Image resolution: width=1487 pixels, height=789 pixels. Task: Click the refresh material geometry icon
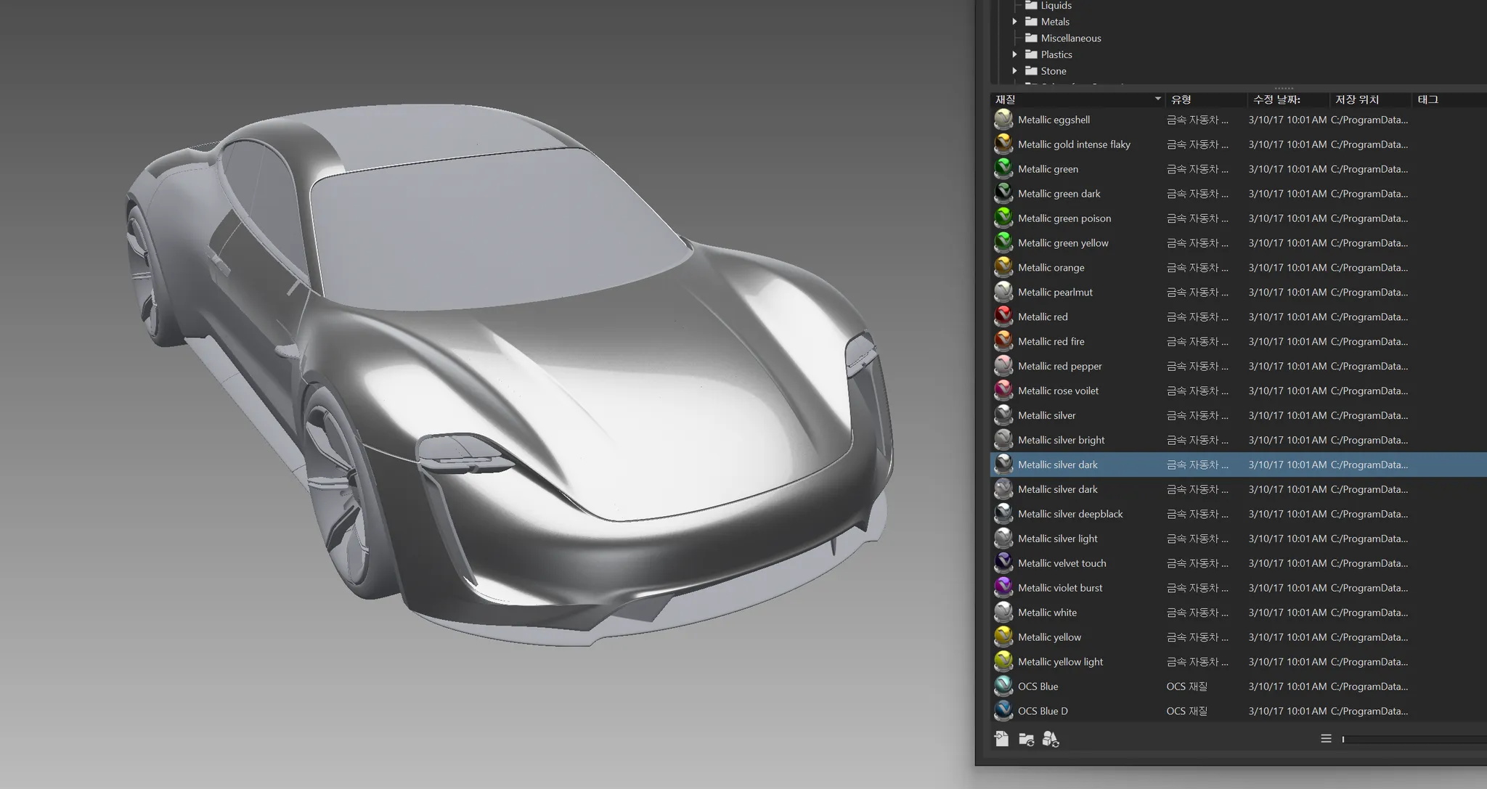1051,739
